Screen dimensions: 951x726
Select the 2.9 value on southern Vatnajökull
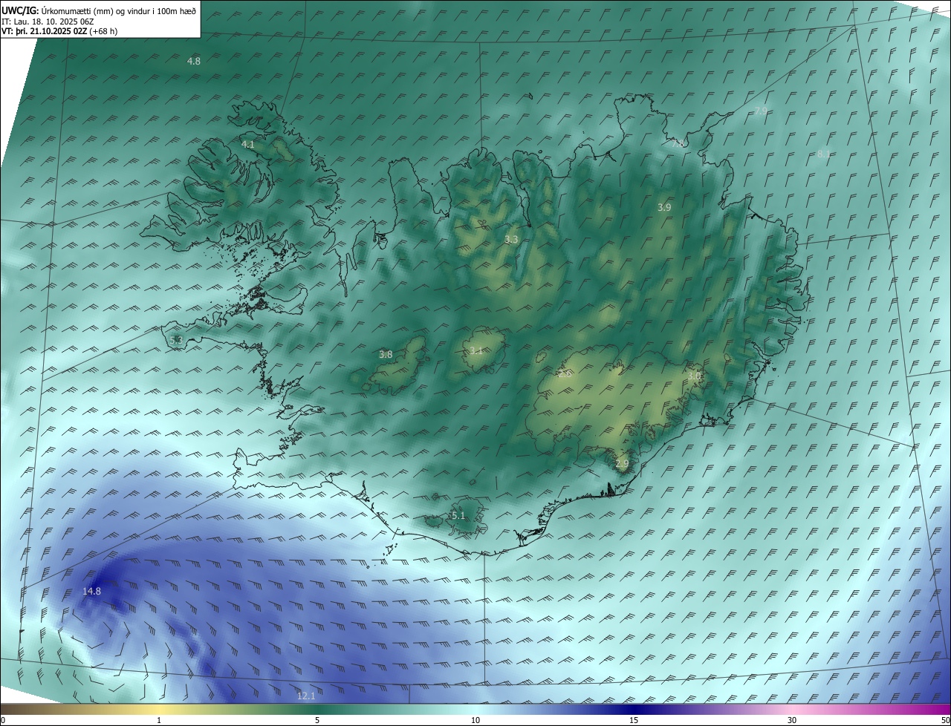click(622, 463)
